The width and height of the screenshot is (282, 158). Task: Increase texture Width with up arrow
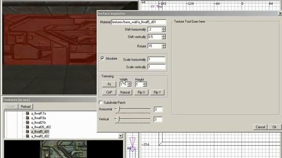[x=129, y=83]
